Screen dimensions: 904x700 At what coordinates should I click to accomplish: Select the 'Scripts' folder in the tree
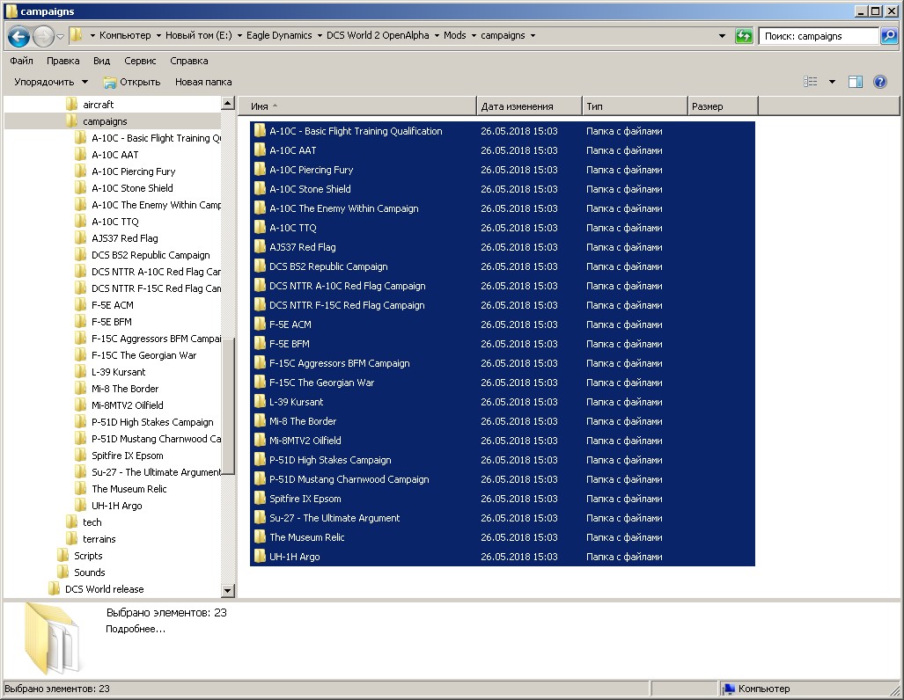click(x=88, y=556)
